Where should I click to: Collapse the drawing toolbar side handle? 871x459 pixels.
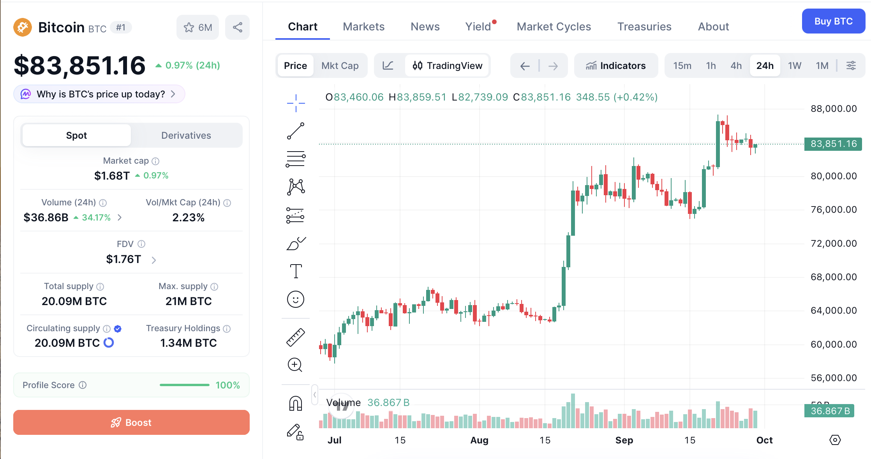click(x=315, y=395)
